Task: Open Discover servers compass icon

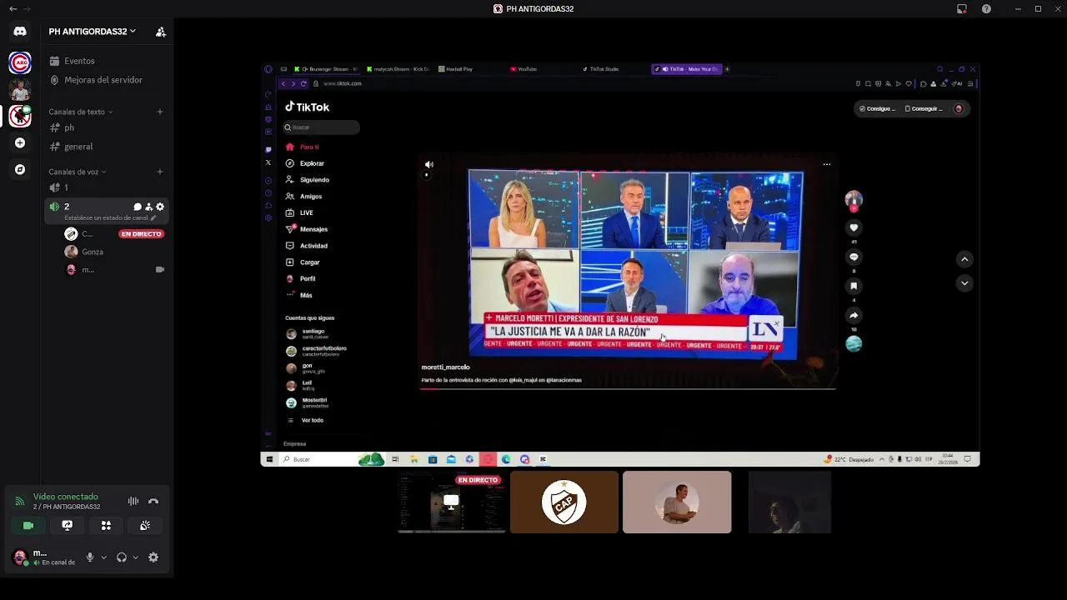Action: (x=20, y=169)
